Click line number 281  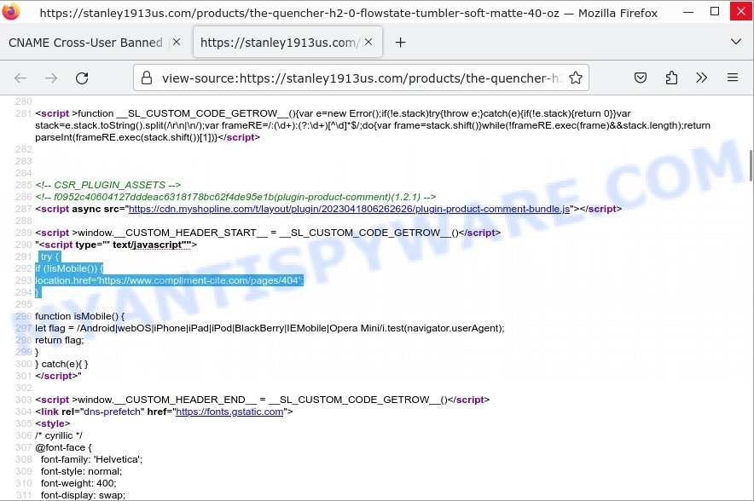coord(24,113)
